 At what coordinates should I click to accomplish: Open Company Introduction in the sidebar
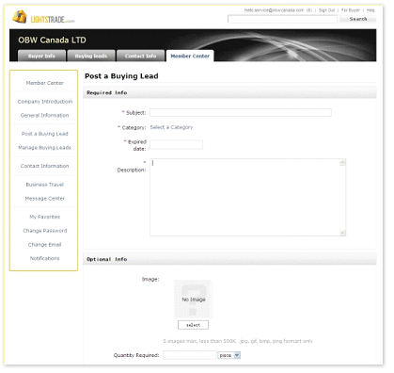45,102
